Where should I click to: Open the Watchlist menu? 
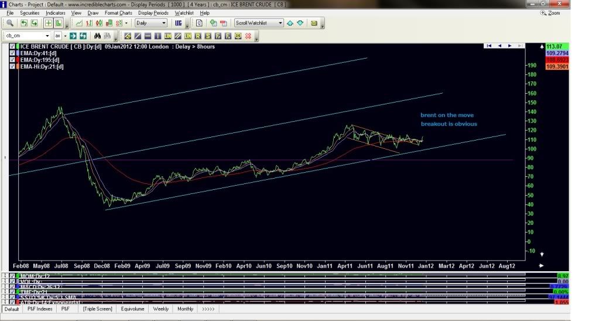click(184, 13)
